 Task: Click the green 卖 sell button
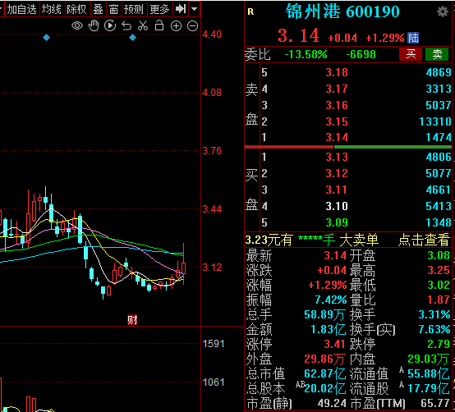coord(437,54)
